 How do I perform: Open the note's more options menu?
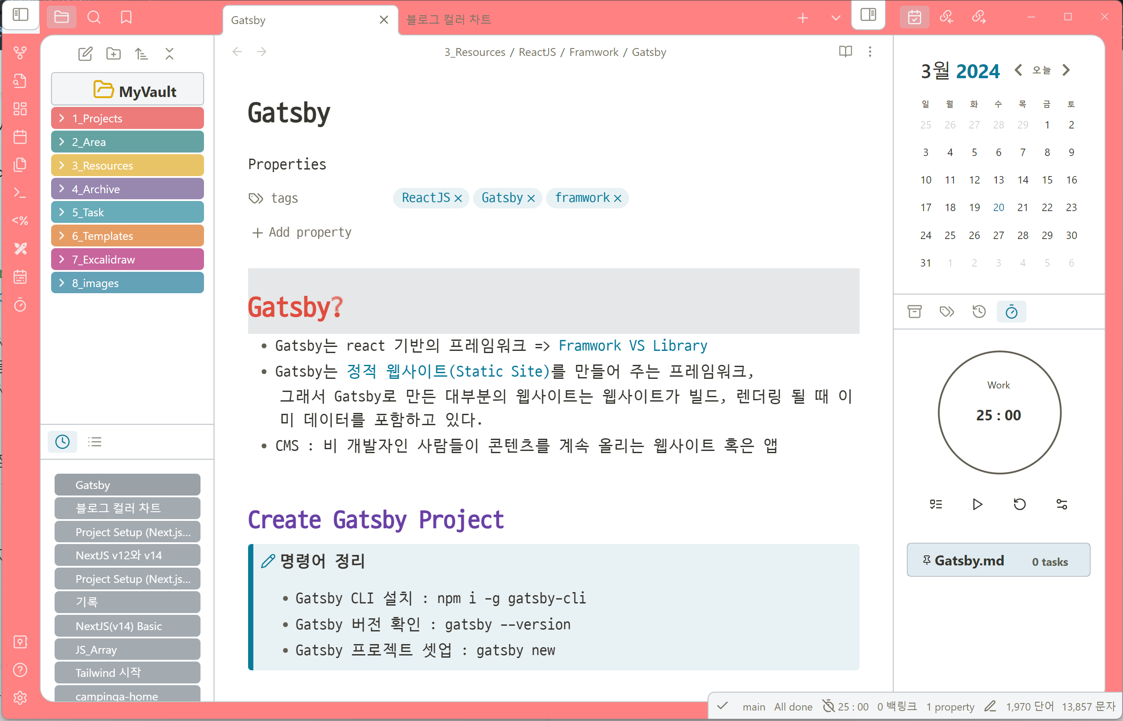870,52
